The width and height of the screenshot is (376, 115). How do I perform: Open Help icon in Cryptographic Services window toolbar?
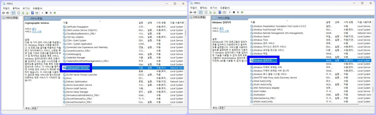coord(33,13)
